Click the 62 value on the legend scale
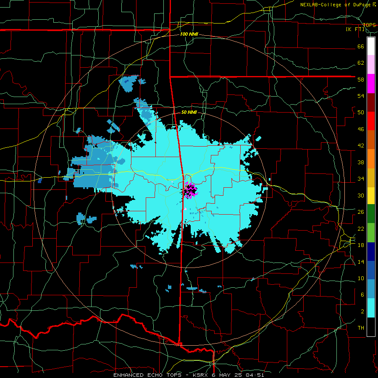The height and width of the screenshot is (378, 378). click(361, 63)
